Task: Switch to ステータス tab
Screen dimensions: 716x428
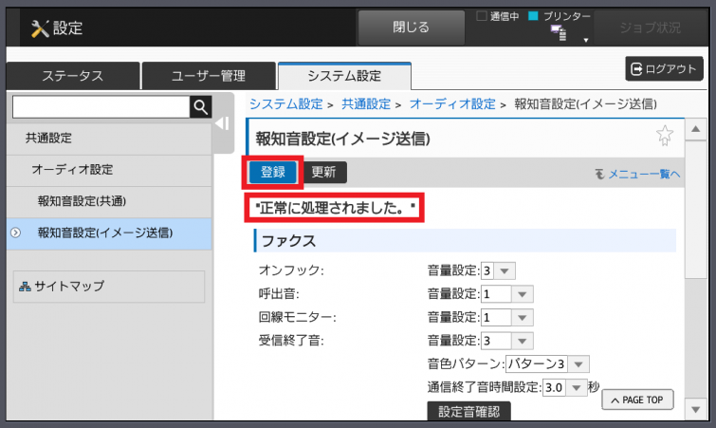Action: tap(72, 77)
